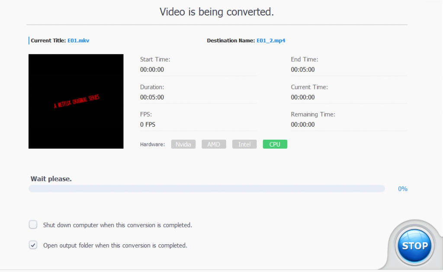Screen dimensions: 443x272
Task: Click the Start Time value 00:00:00
Action: pos(152,70)
